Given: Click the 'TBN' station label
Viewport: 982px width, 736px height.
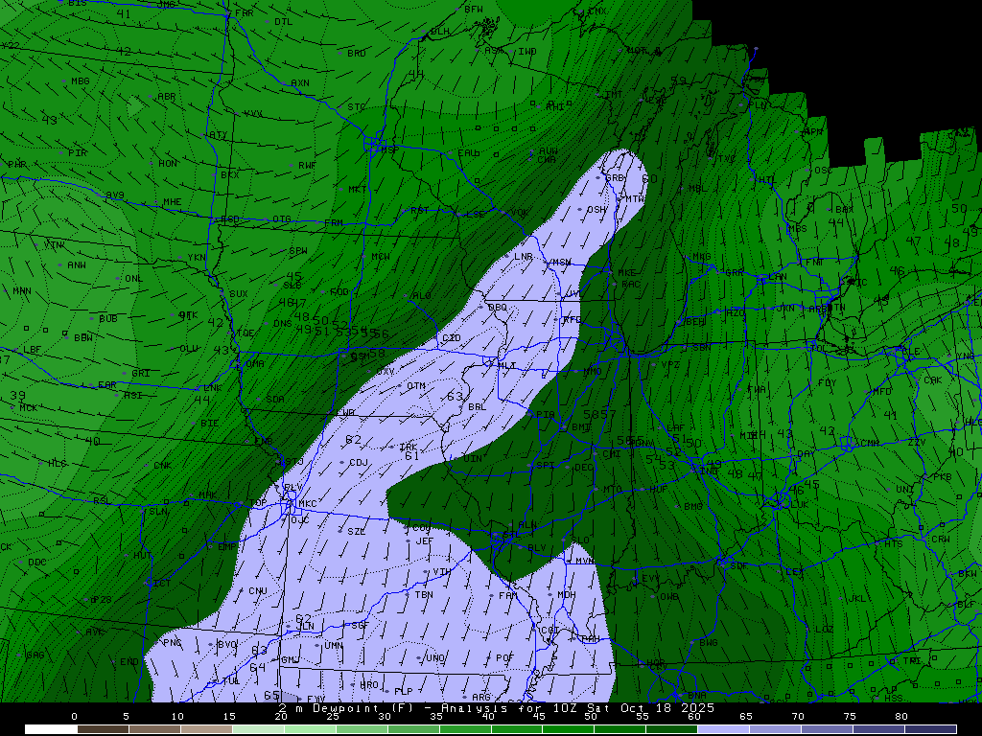Looking at the screenshot, I should (424, 594).
